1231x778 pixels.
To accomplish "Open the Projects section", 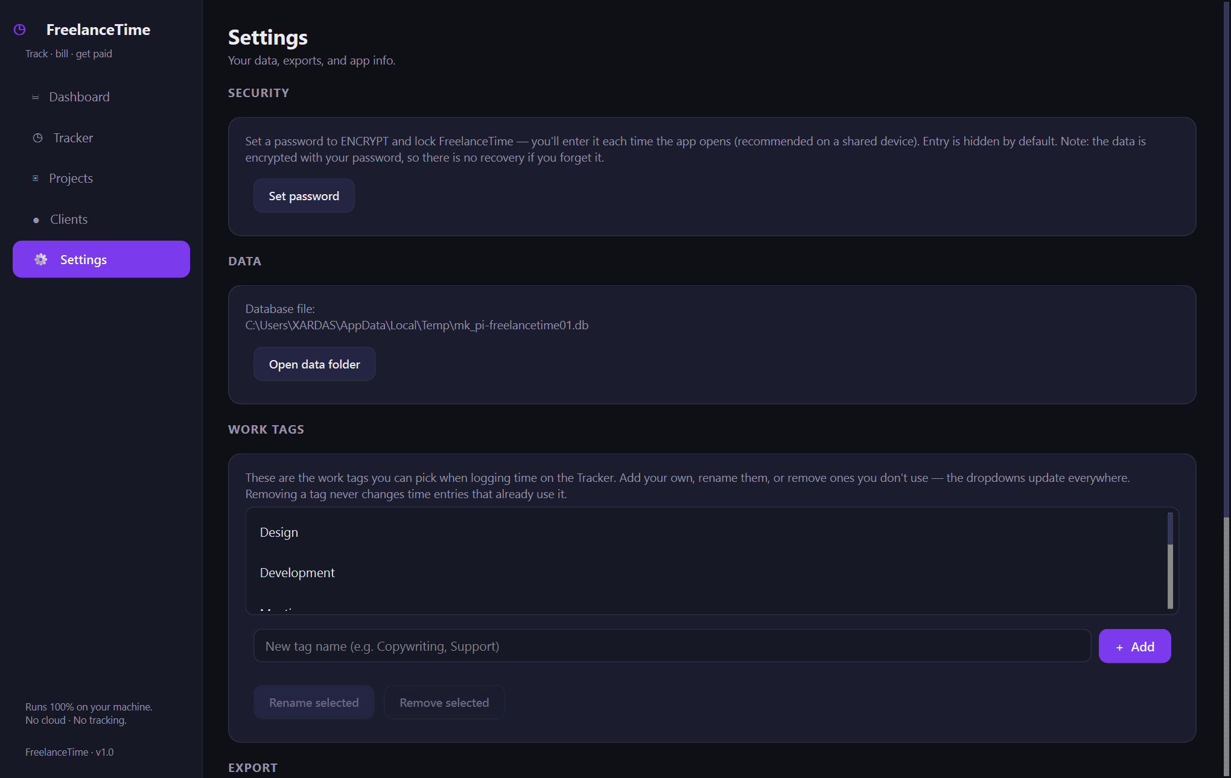I will [101, 179].
